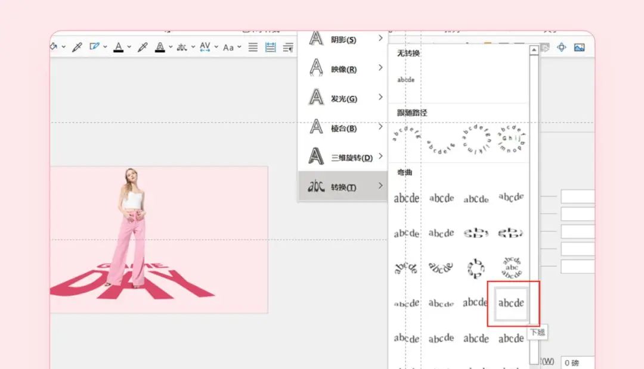Click the chevron next to 阴影(S)
The height and width of the screenshot is (369, 644).
[x=380, y=38]
